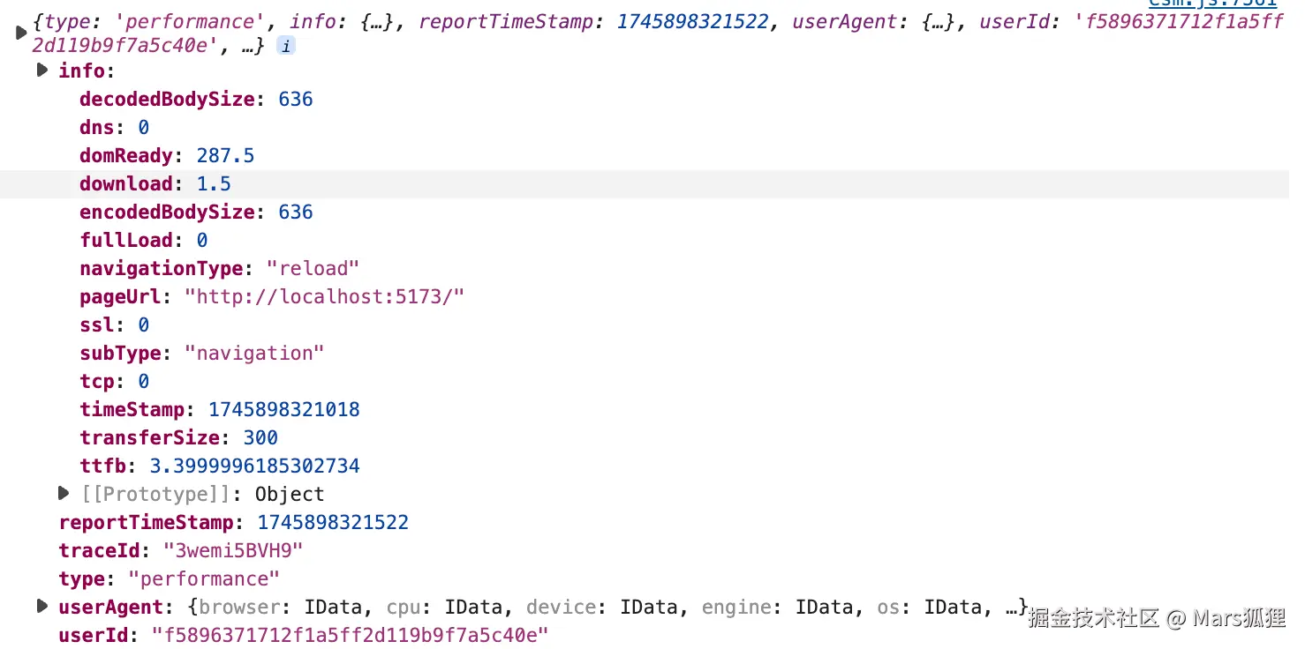Image resolution: width=1305 pixels, height=649 pixels.
Task: Select the highlighted download property row
Action: click(x=645, y=183)
